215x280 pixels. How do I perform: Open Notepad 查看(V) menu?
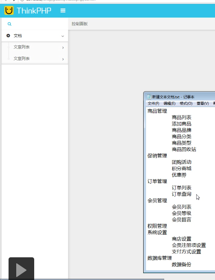[x=203, y=103]
